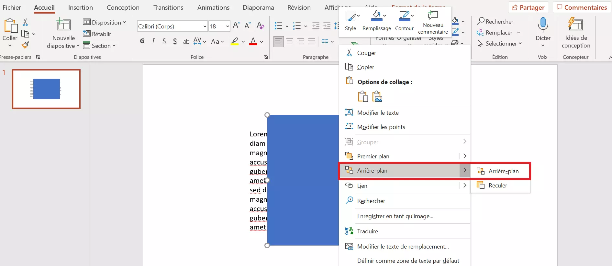This screenshot has width=612, height=266.
Task: Open the Sélectionner dropdown
Action: point(500,43)
